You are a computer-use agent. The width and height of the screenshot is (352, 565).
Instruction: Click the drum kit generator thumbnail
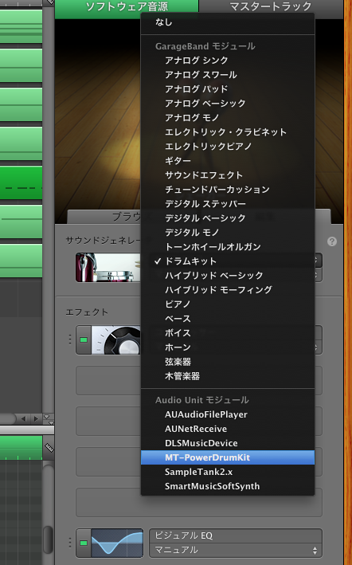(108, 268)
